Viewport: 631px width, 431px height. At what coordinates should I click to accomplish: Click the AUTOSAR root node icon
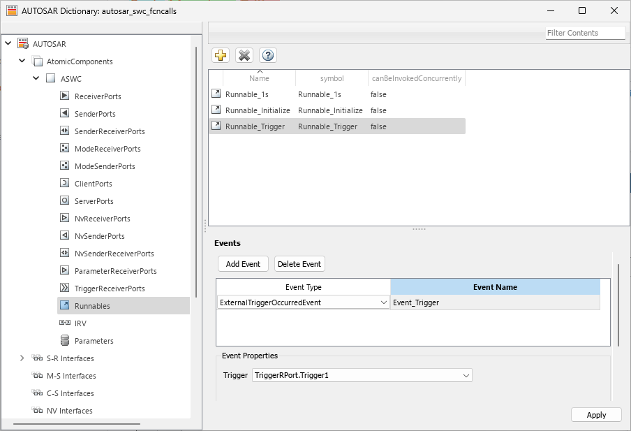pyautogui.click(x=23, y=43)
